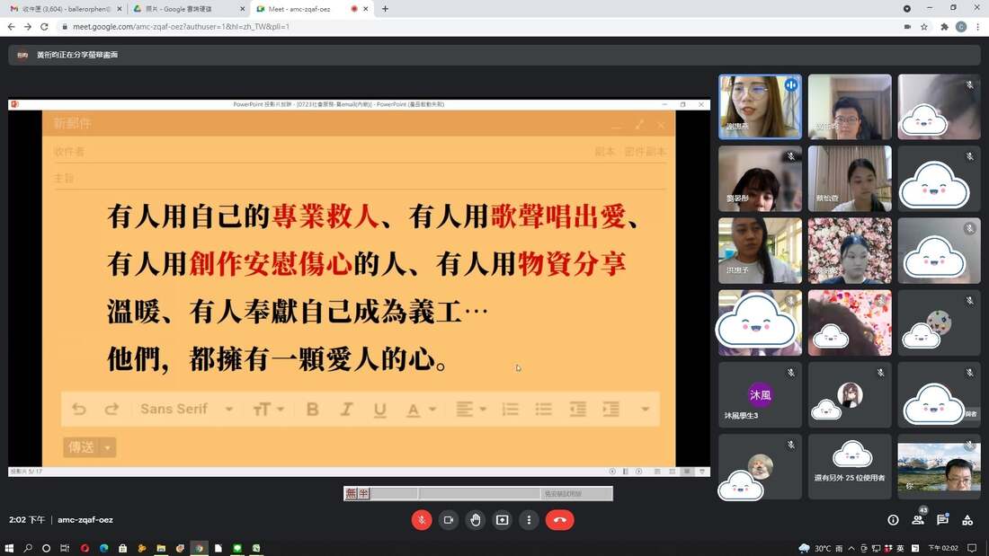Bookmark this page with the star
The image size is (989, 556).
coord(924,26)
